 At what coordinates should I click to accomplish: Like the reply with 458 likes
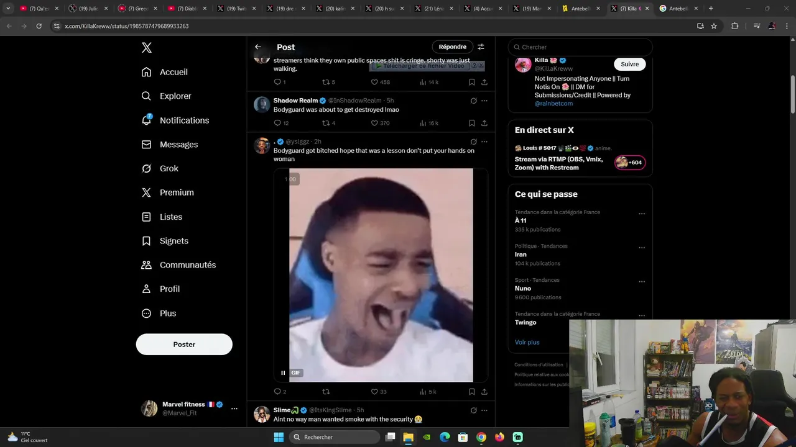coord(380,82)
